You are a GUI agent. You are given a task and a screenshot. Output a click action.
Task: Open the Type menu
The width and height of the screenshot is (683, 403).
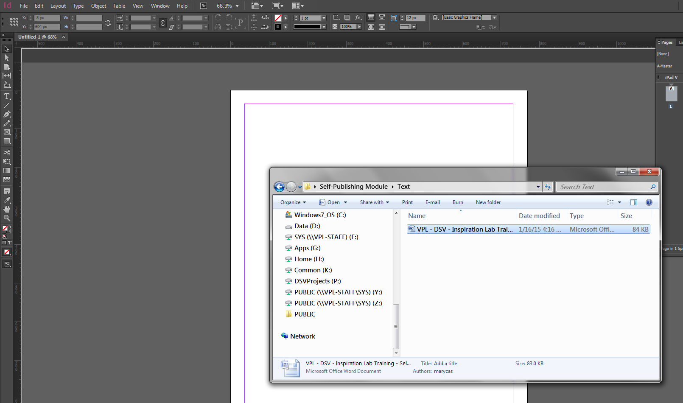pyautogui.click(x=78, y=6)
